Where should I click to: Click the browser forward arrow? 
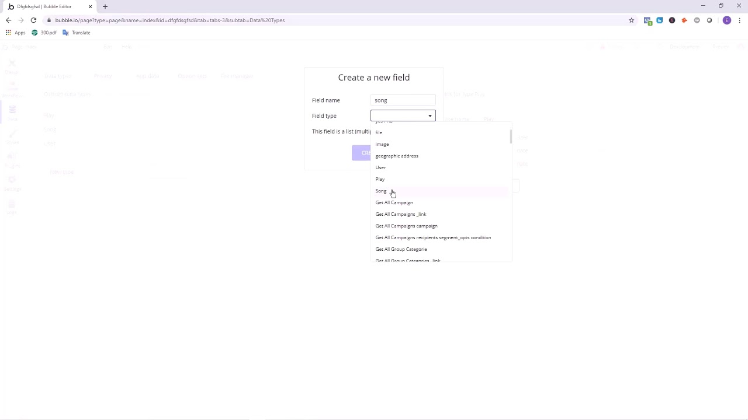[x=20, y=20]
